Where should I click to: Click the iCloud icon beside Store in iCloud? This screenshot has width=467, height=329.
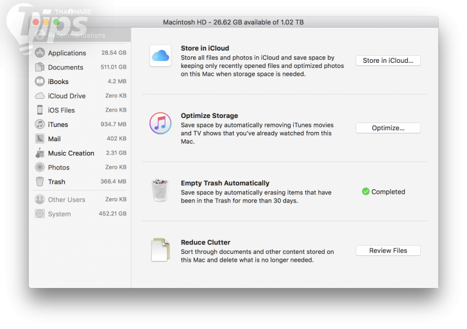point(160,56)
